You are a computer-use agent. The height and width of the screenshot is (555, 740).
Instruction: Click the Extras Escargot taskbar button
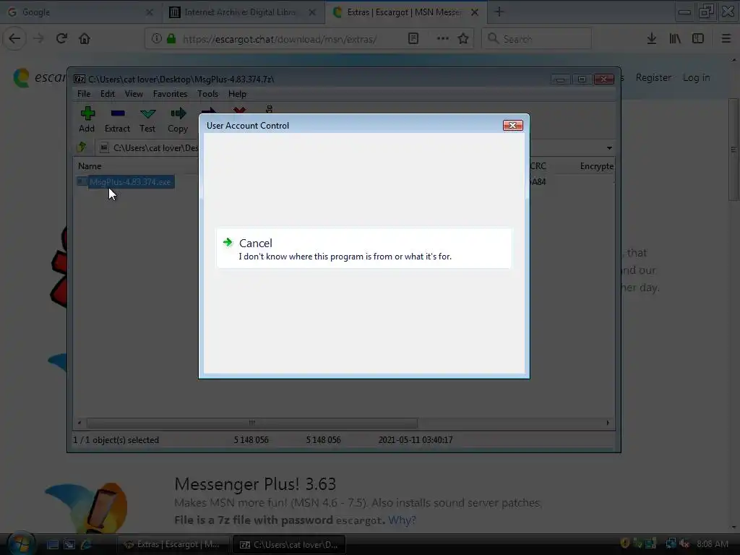(x=173, y=545)
